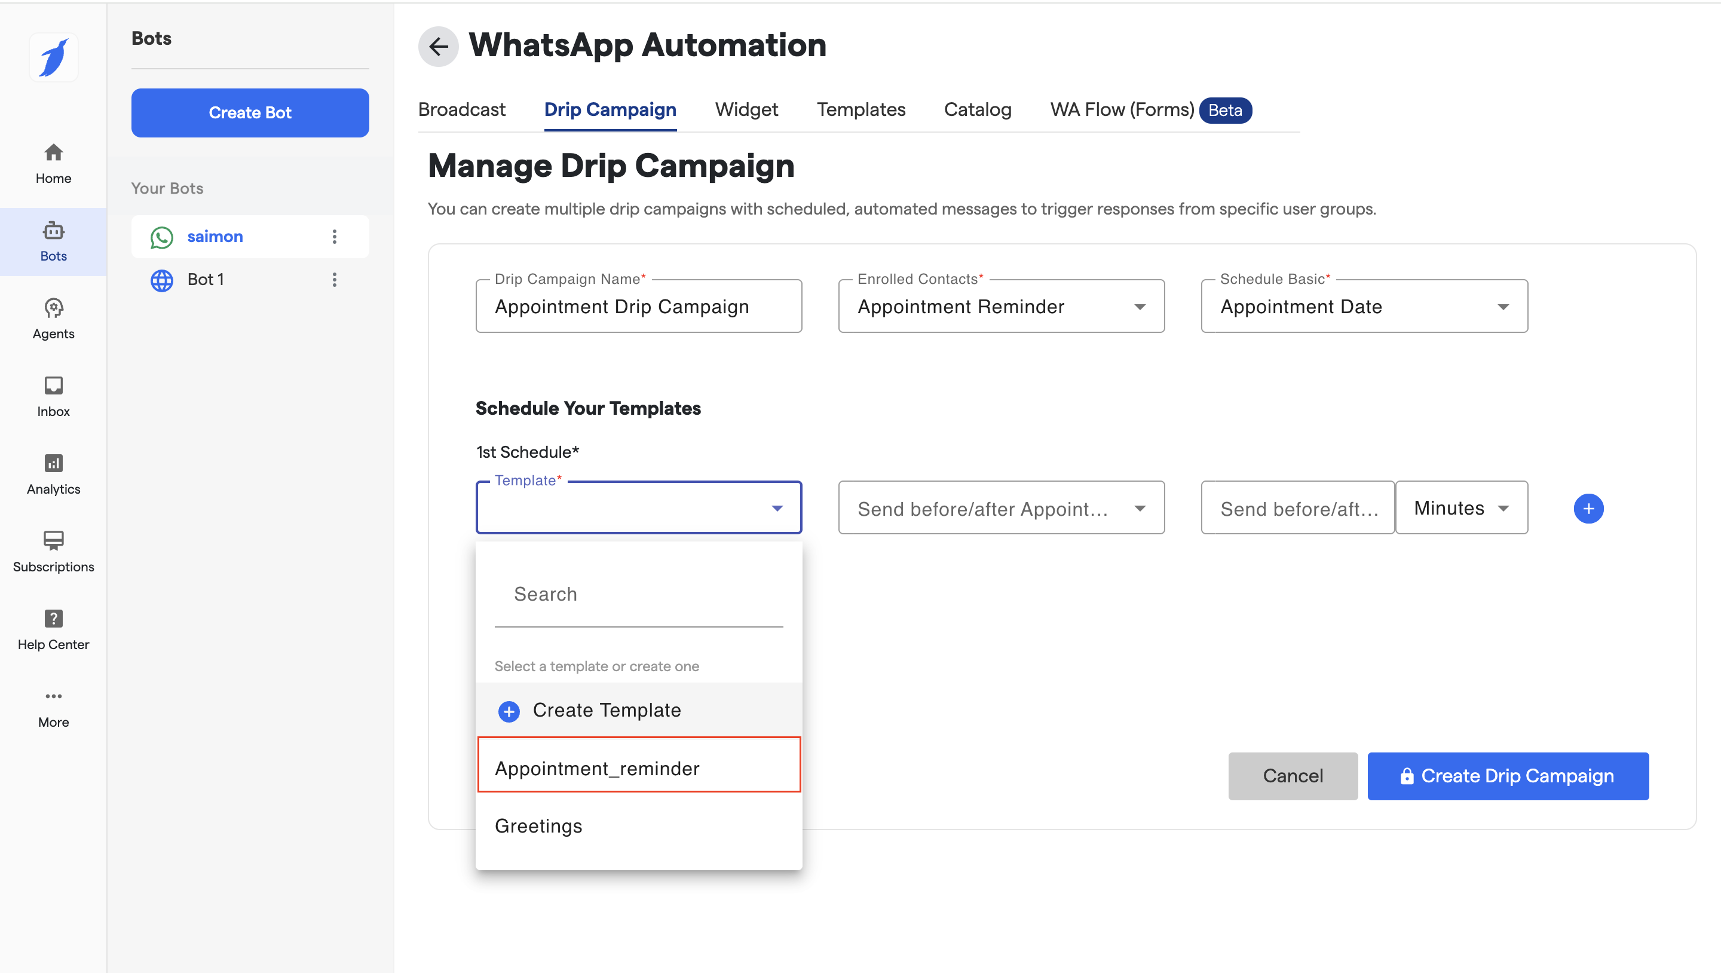Select the Appointment_reminder template option

click(x=639, y=767)
